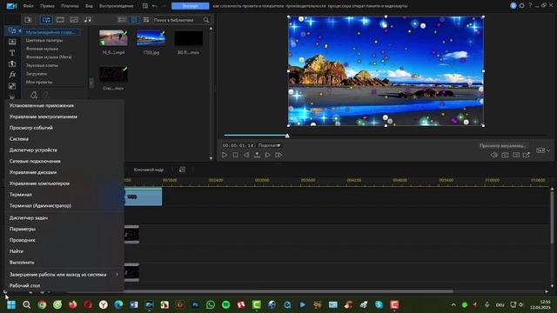Open the Title room (T) icon
The width and height of the screenshot is (557, 313).
(12, 53)
